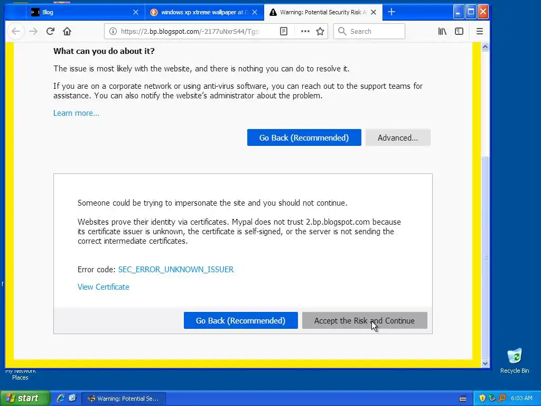Click the Forward navigation arrow

point(33,31)
